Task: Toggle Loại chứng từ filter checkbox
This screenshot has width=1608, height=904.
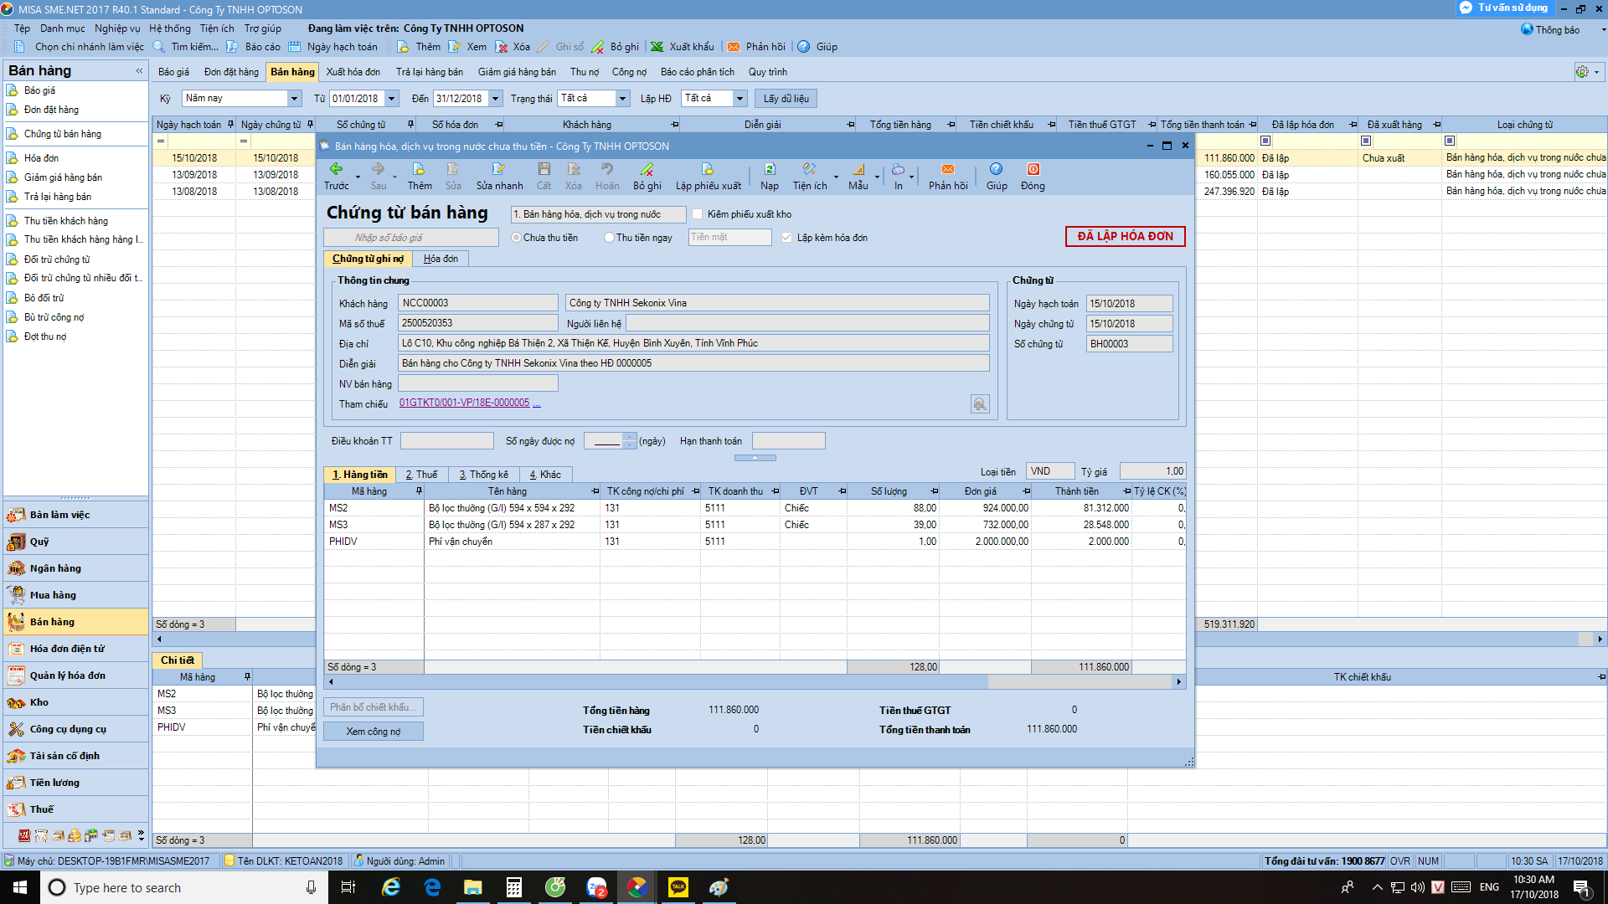Action: coord(1450,141)
